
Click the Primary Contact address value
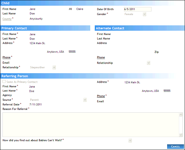click(37, 43)
